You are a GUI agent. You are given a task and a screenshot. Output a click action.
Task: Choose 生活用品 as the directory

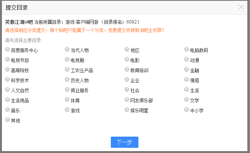pyautogui.click(x=7, y=99)
